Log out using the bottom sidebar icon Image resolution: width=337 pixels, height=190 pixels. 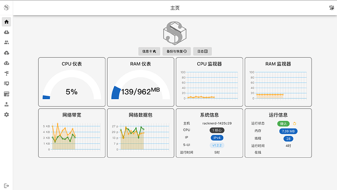6,186
